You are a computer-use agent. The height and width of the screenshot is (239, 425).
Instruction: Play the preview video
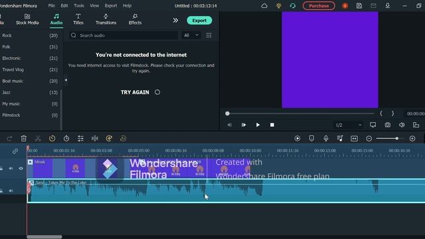258,125
